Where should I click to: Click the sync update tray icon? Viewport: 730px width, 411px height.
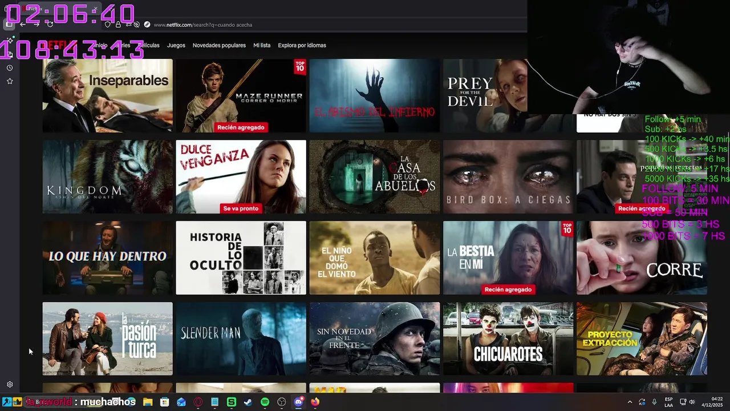tap(642, 402)
